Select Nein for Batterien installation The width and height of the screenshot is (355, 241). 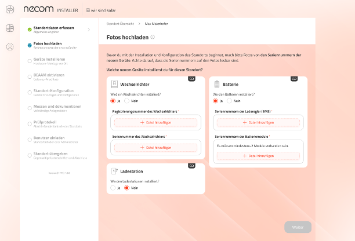[x=229, y=101]
